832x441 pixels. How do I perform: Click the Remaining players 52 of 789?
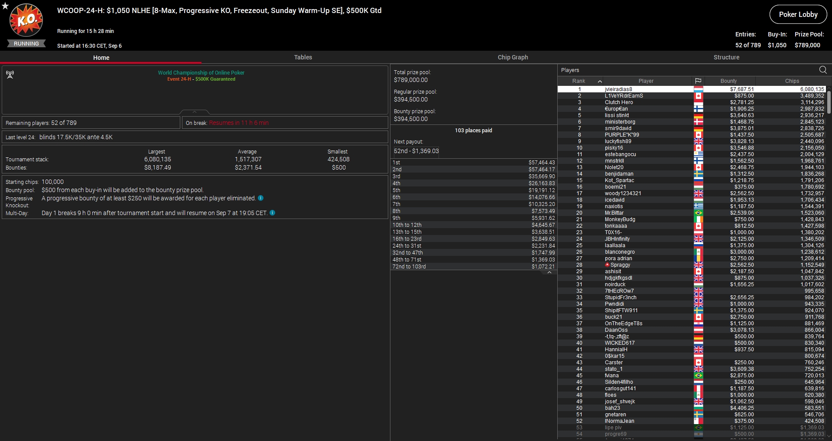(41, 123)
